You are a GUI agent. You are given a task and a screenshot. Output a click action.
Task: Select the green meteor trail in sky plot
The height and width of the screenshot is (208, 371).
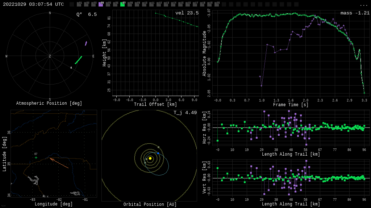pos(78,60)
